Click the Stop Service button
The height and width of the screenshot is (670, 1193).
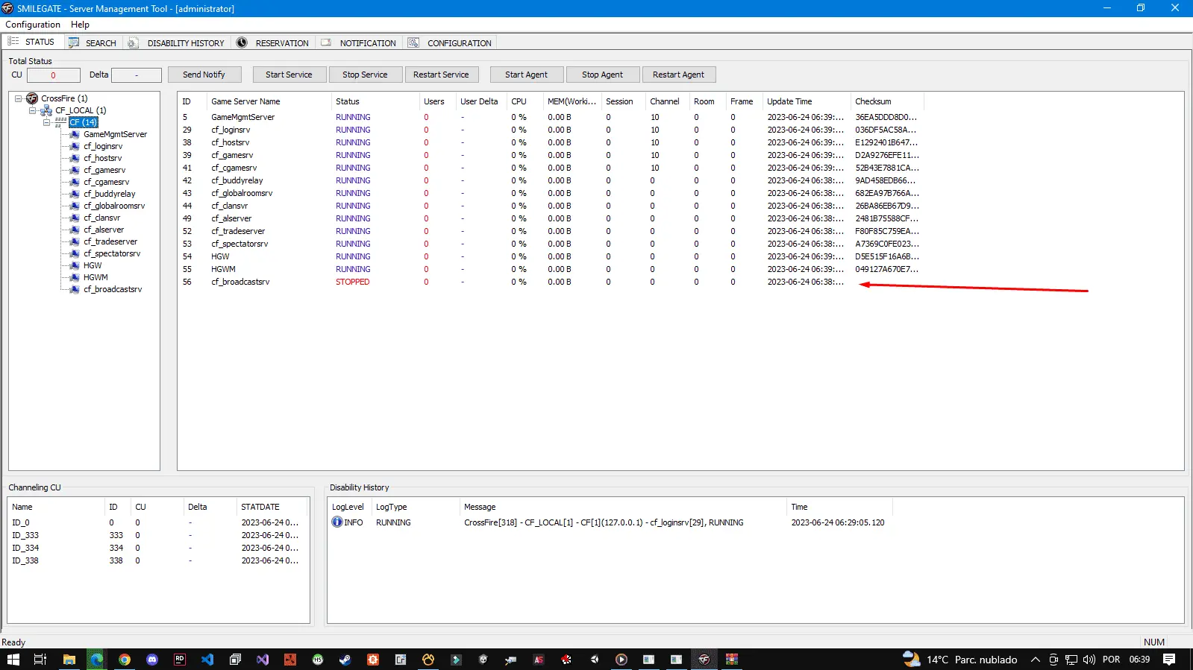pyautogui.click(x=366, y=75)
